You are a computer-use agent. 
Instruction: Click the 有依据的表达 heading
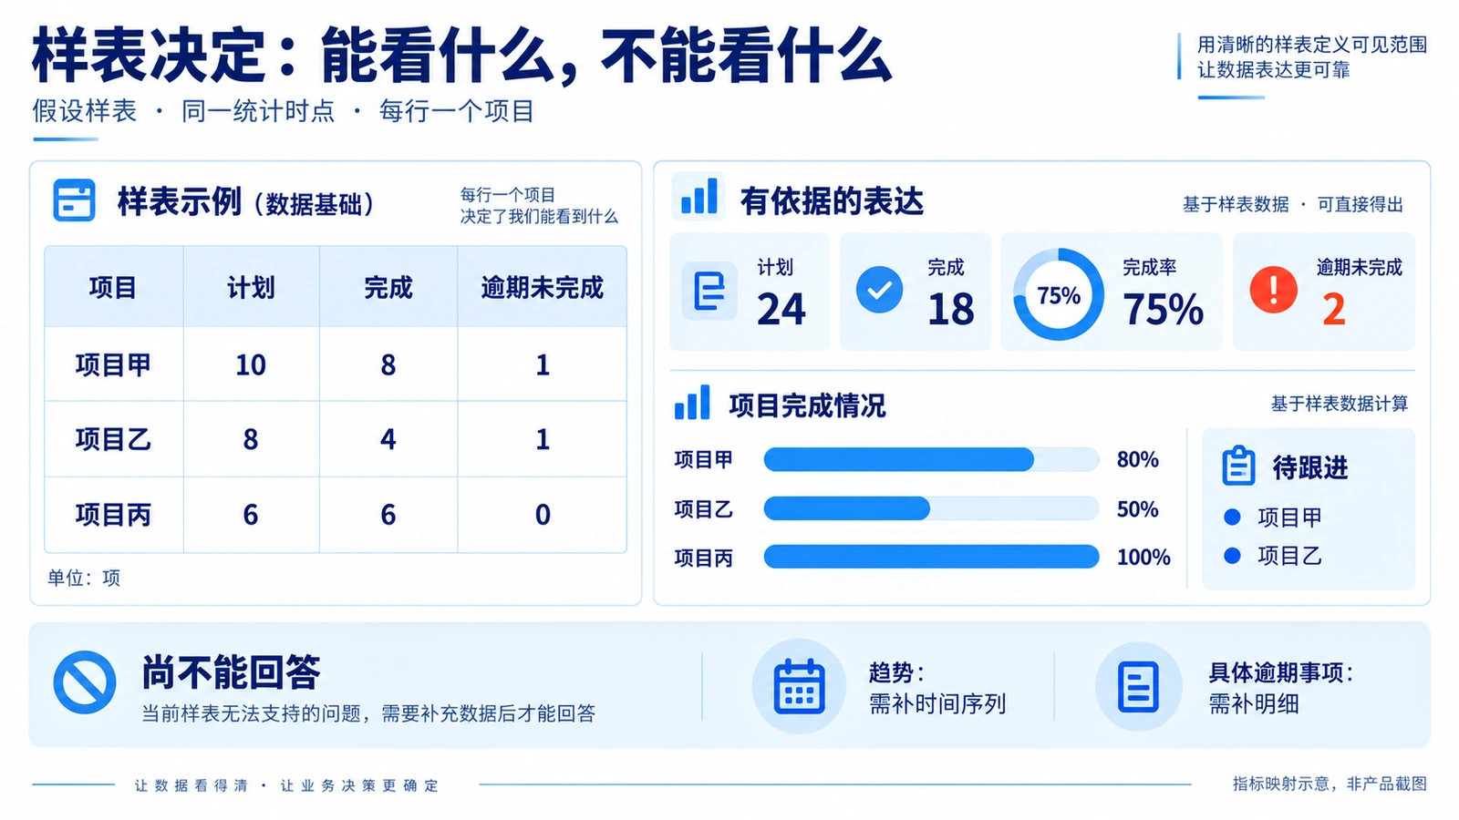click(x=832, y=201)
